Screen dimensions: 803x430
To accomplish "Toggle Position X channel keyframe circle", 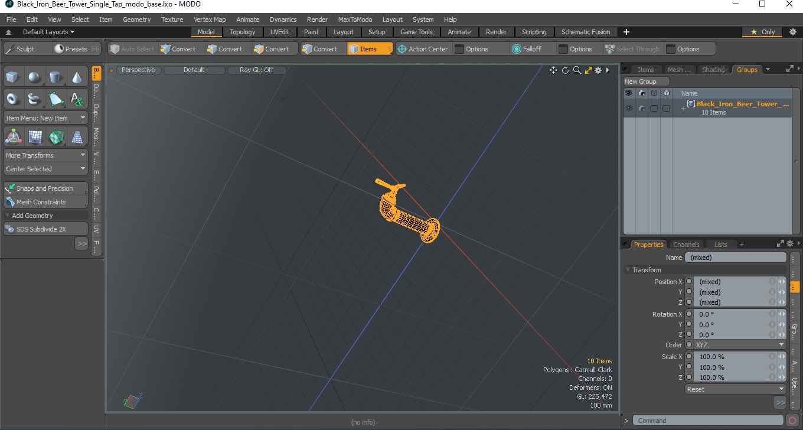I will pyautogui.click(x=689, y=282).
